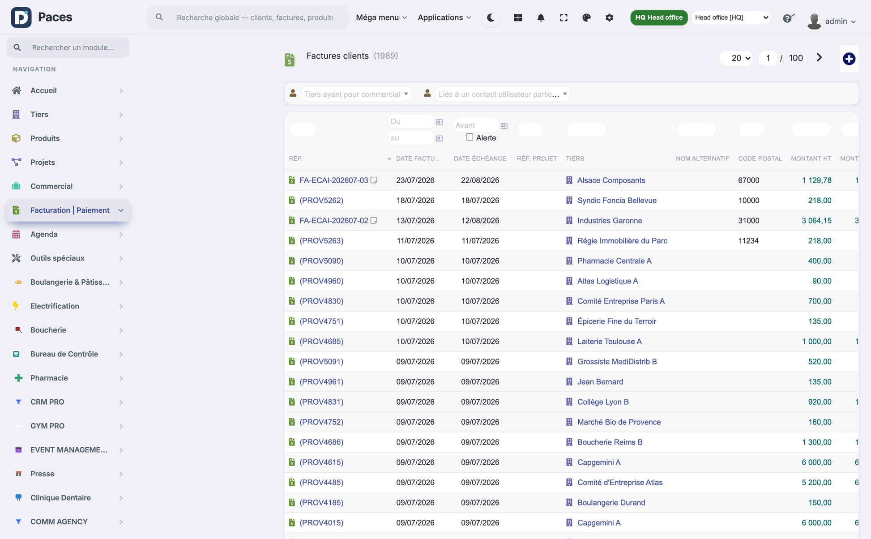Open calendar picker for Du date field
Image resolution: width=871 pixels, height=539 pixels.
439,122
